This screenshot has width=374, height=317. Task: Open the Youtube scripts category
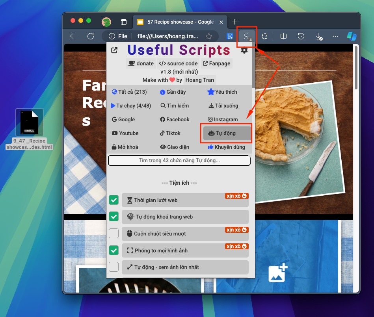[125, 133]
